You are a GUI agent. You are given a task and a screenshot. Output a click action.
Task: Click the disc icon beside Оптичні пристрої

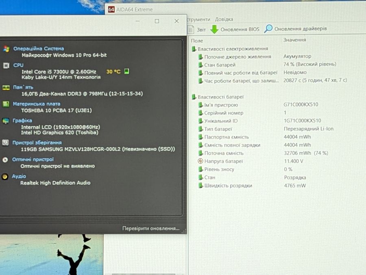click(x=5, y=160)
